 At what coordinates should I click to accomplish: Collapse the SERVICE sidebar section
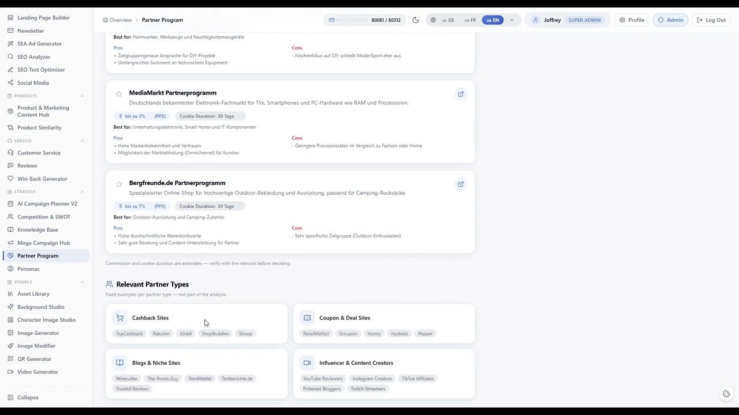83,141
